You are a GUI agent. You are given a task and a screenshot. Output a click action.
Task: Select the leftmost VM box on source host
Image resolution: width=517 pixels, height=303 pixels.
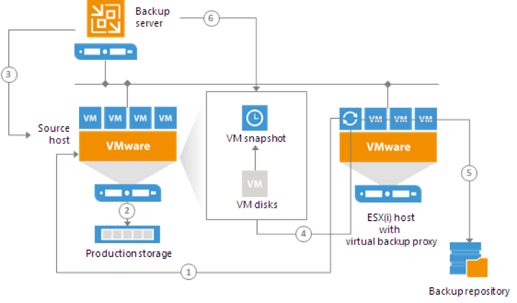[x=90, y=118]
